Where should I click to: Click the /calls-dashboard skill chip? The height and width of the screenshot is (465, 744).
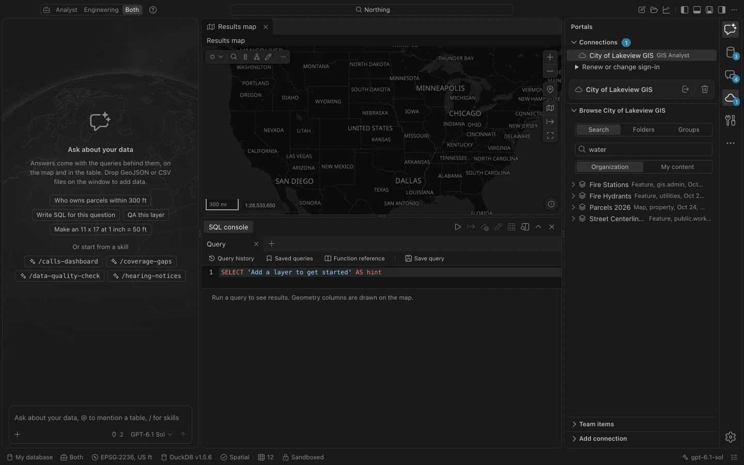[x=64, y=261]
